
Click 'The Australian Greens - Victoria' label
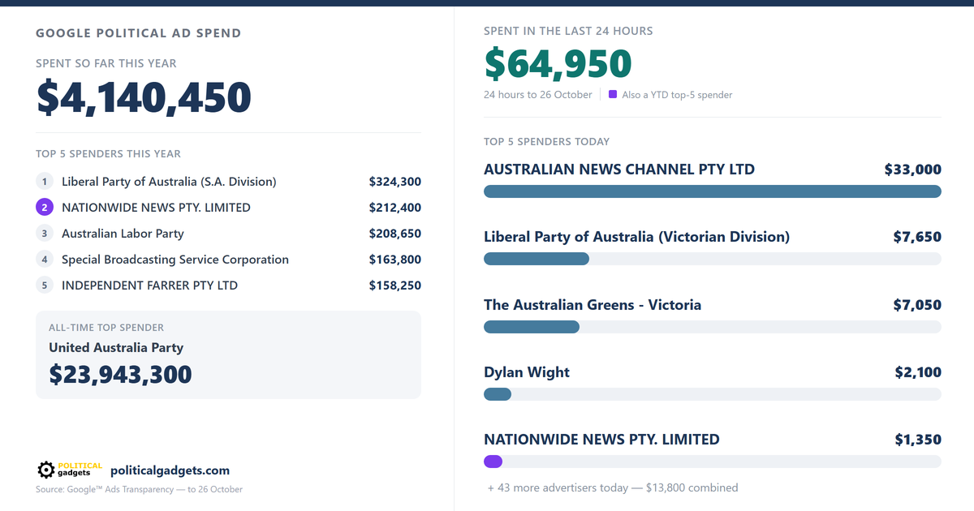click(593, 305)
